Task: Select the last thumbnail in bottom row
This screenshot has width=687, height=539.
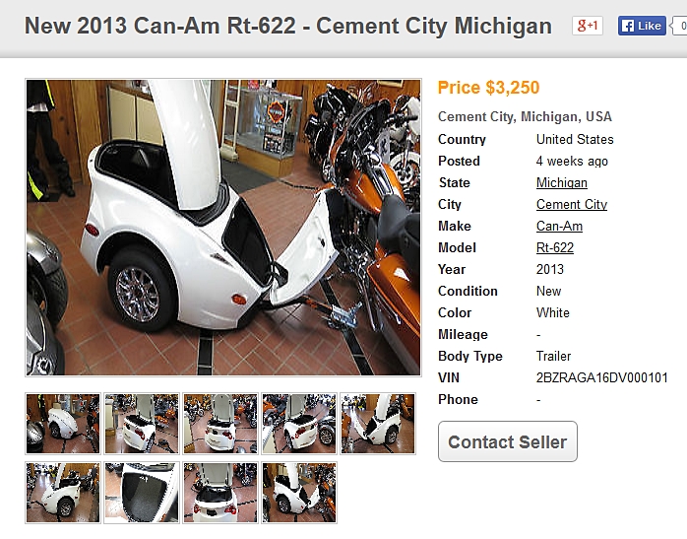Action: [299, 493]
